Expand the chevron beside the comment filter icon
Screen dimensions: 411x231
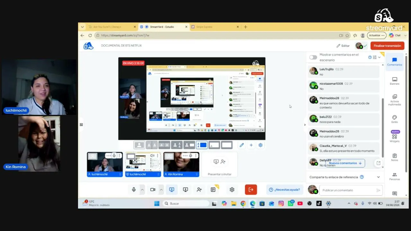(x=379, y=57)
